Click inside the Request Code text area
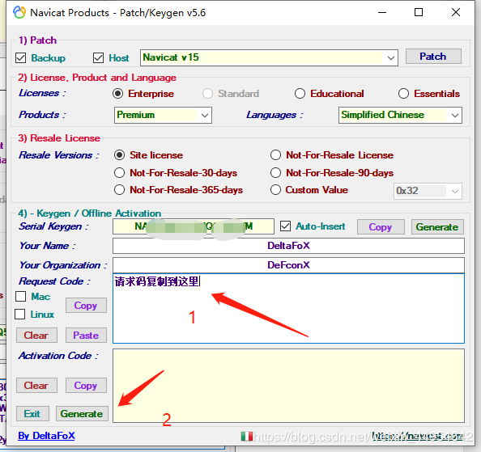 288,308
